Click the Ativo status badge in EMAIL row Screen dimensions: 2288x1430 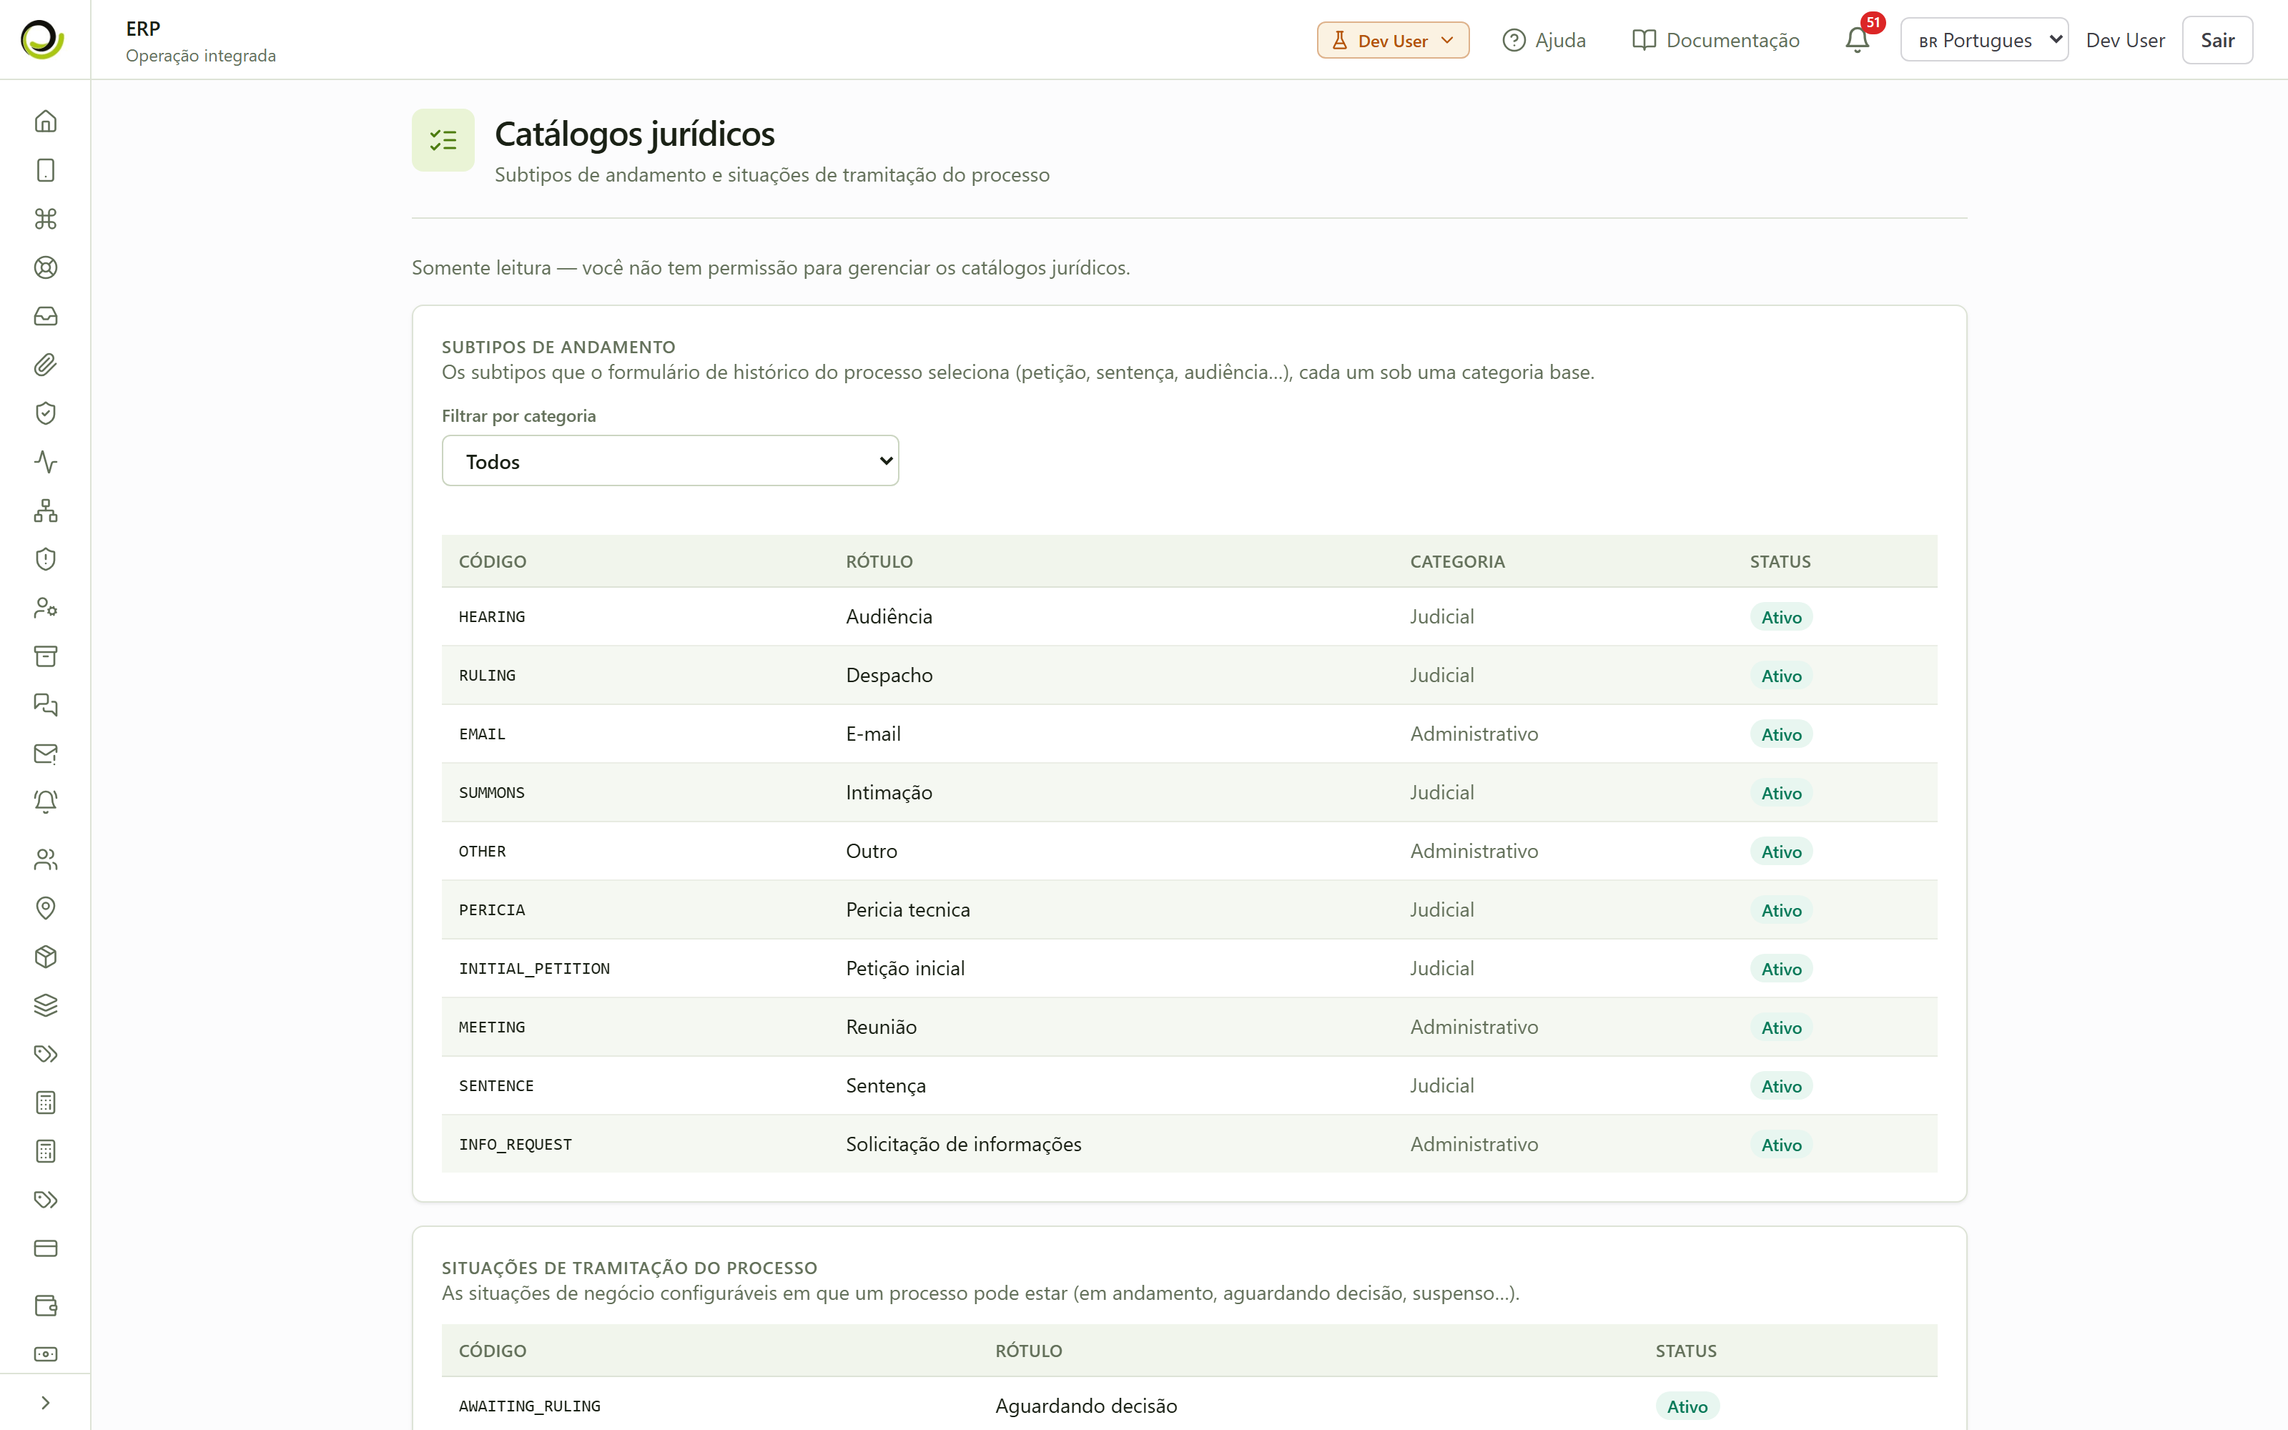pos(1781,734)
